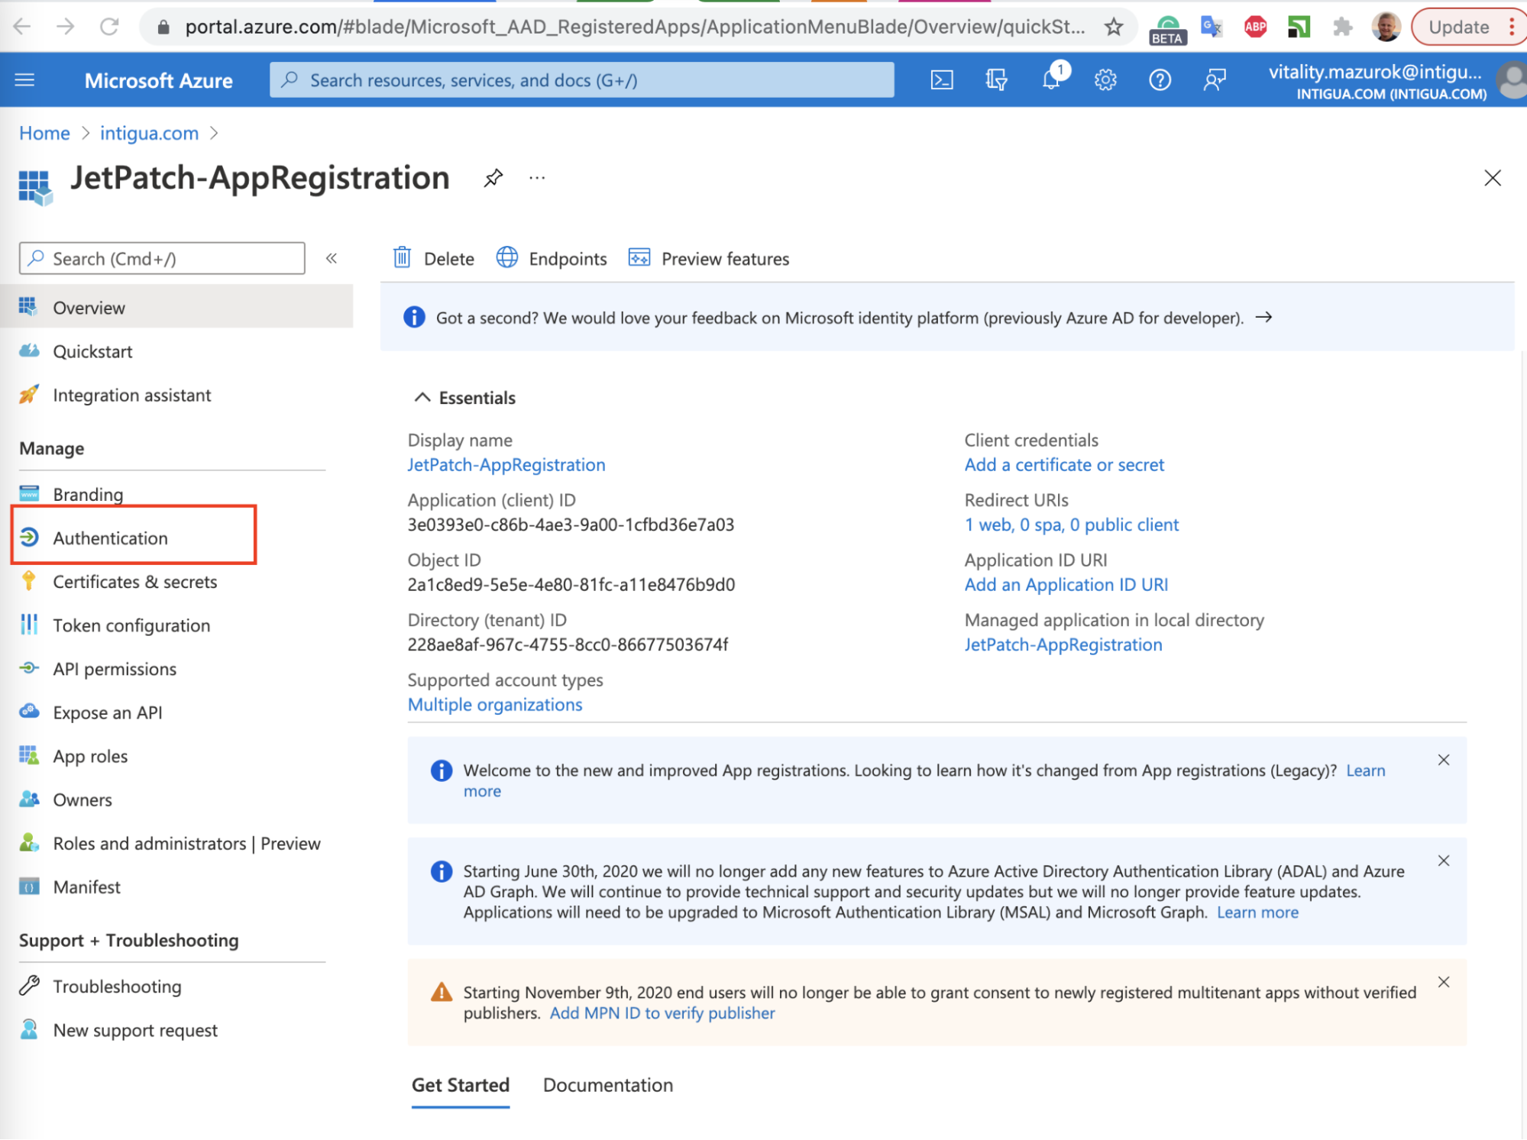The image size is (1527, 1140).
Task: Collapse the Essentials section
Action: coord(422,397)
